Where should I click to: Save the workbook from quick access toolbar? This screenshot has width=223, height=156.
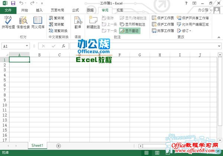coord(13,3)
